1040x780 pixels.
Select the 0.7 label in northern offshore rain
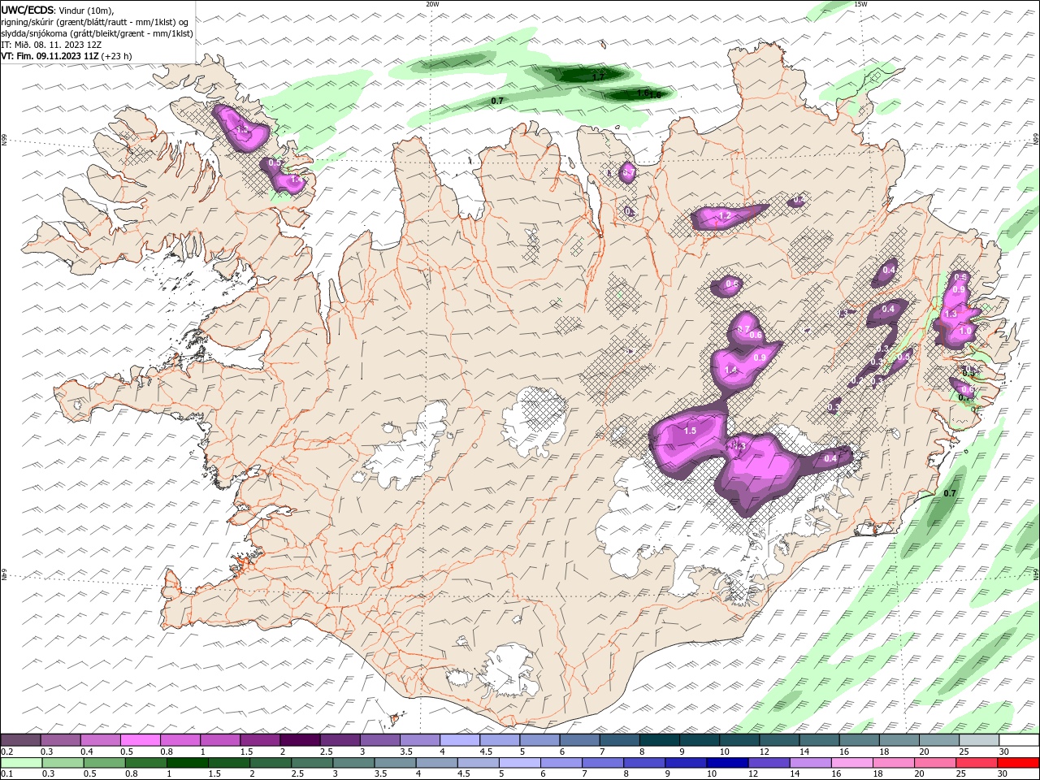(x=498, y=101)
